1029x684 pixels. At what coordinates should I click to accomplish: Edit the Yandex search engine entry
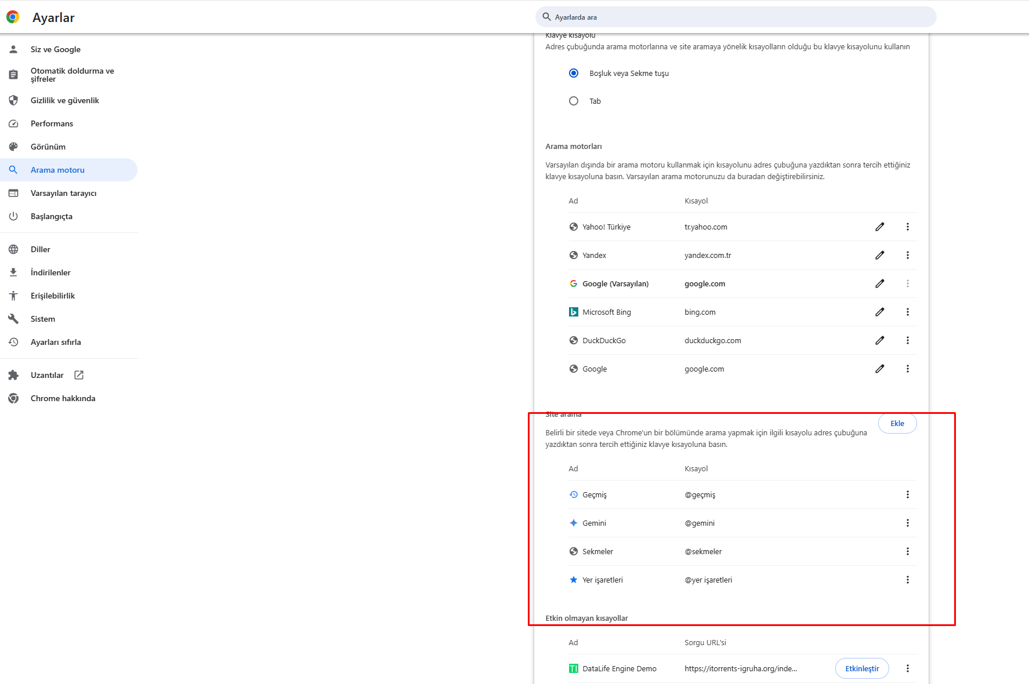879,255
